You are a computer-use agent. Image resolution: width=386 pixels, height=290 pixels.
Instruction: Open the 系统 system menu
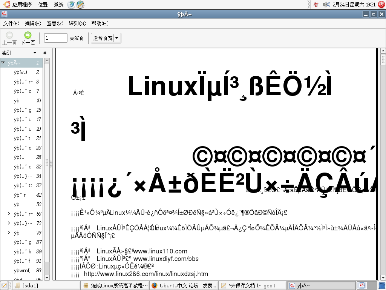point(58,5)
